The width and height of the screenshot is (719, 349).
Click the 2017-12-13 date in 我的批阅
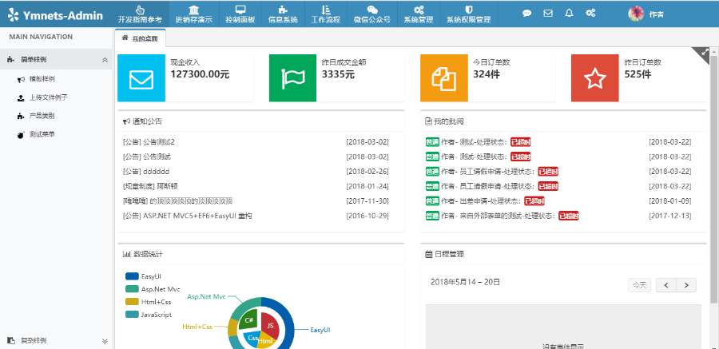point(670,216)
